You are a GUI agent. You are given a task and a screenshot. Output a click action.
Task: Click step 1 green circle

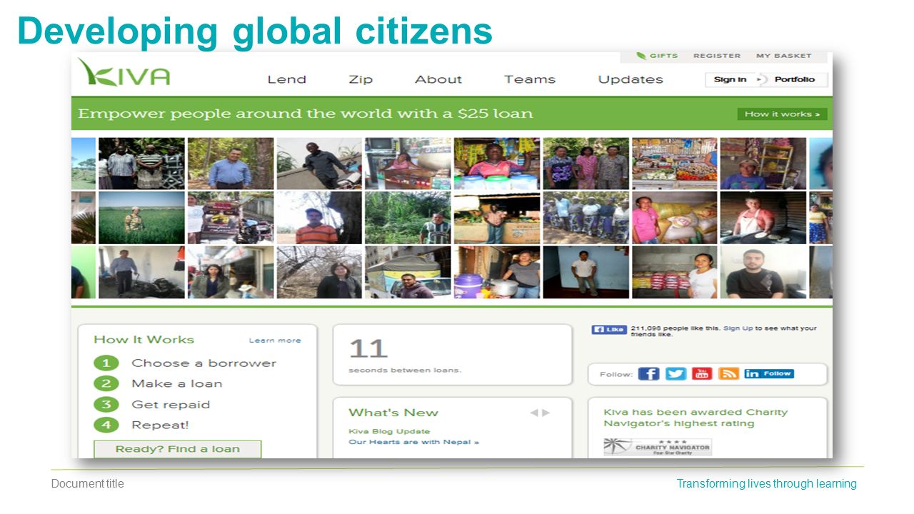[x=106, y=363]
